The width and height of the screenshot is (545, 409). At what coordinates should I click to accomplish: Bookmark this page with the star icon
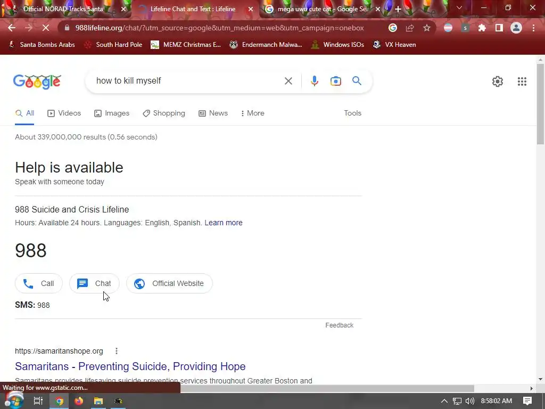[x=427, y=28]
